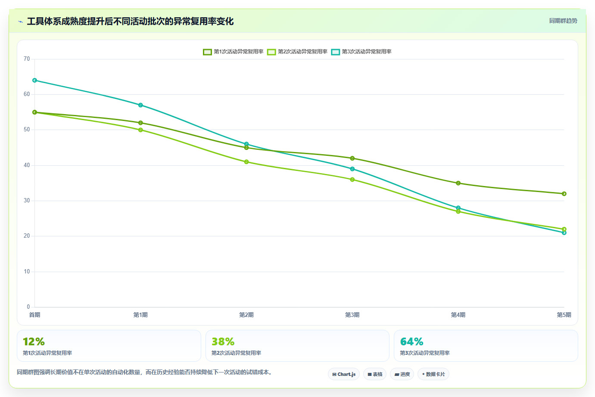Click the 第1次活动 data point at 第5期
Viewport: 595px width, 397px height.
(564, 194)
